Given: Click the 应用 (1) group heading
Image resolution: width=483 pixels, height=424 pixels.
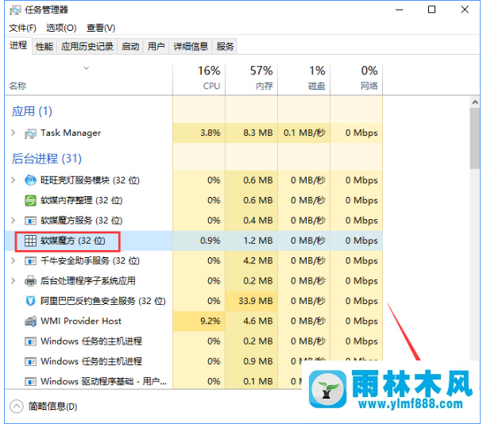Looking at the screenshot, I should coord(32,111).
